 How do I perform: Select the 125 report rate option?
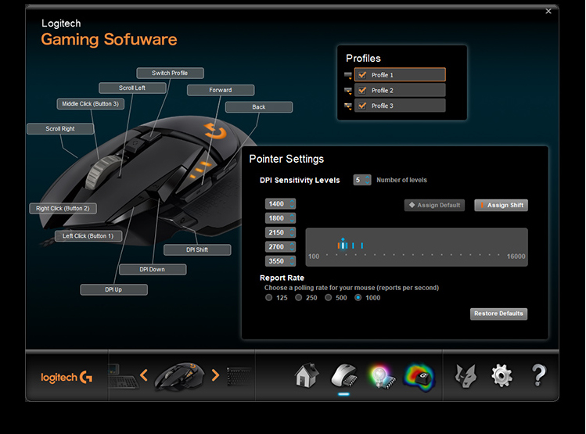(x=268, y=298)
